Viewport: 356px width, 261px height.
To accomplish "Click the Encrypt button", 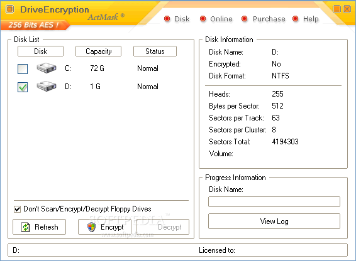I will click(x=104, y=226).
